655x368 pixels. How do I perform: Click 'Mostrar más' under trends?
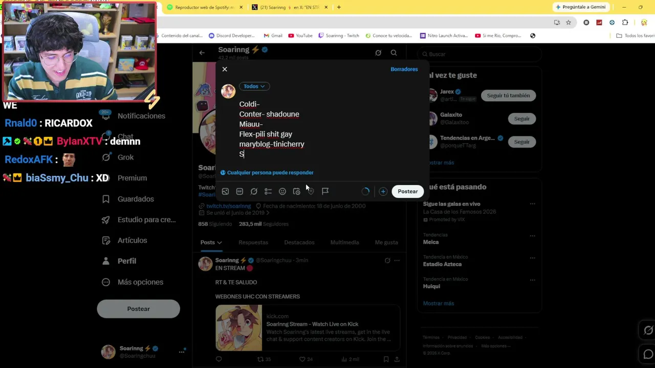pos(438,304)
